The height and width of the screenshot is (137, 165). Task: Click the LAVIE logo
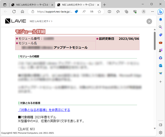point(16,21)
